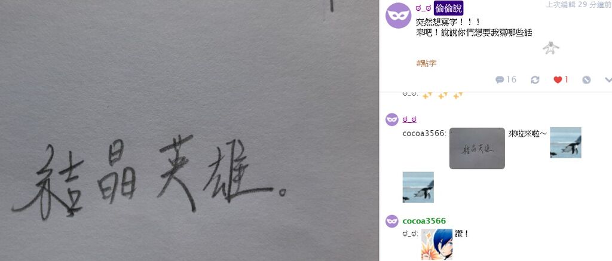
Task: Click the last edited 29 minutes timestamp
Action: point(579,4)
